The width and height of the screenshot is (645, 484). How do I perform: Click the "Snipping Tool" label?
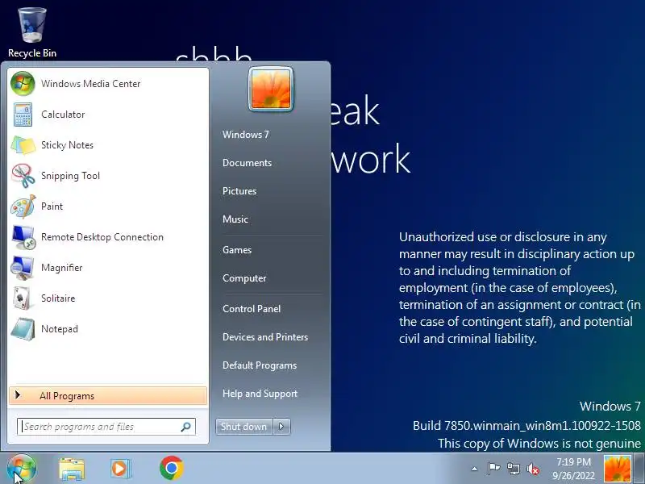(70, 176)
